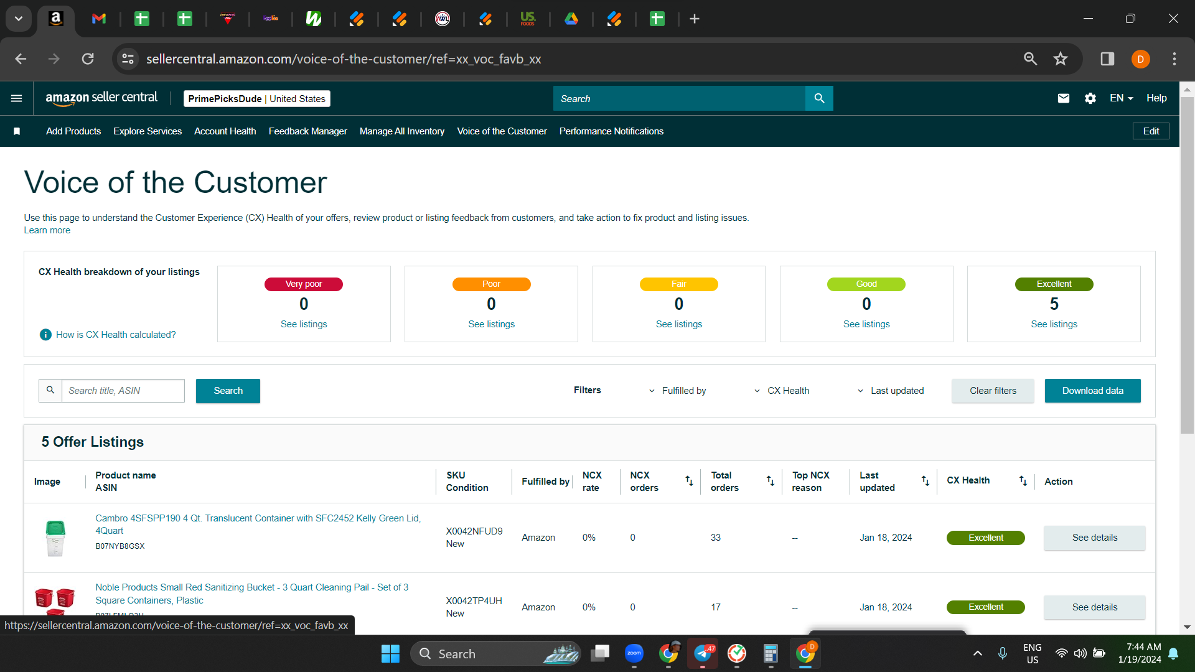Screen dimensions: 1195x672
Task: Open the Chrome profile avatar D
Action: (1140, 59)
